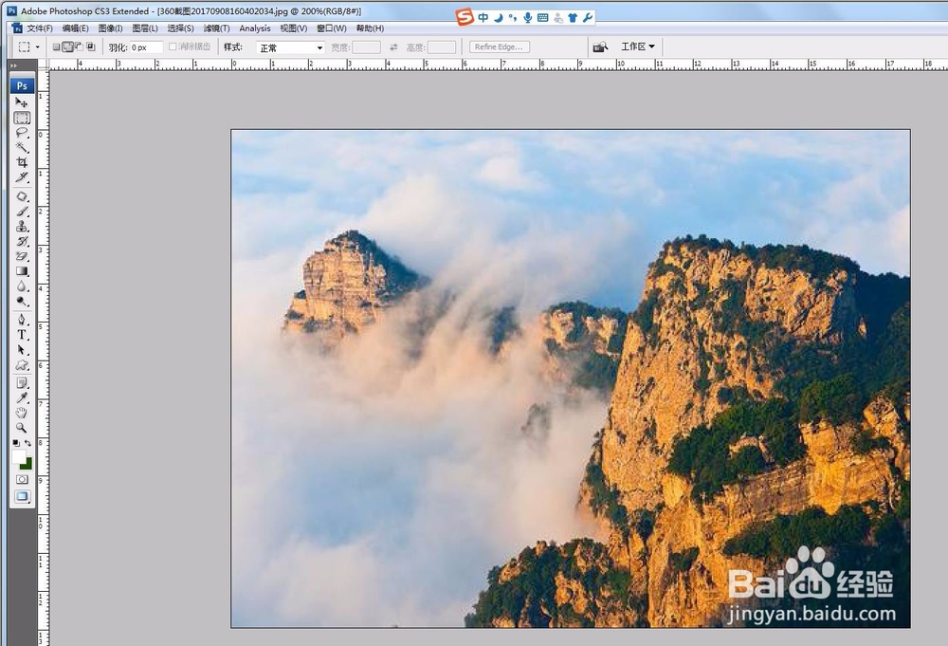Image resolution: width=948 pixels, height=646 pixels.
Task: Choose New selection mode in options bar
Action: [56, 46]
